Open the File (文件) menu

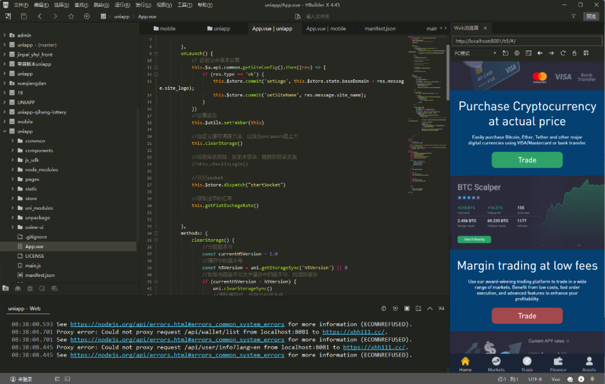pos(21,5)
